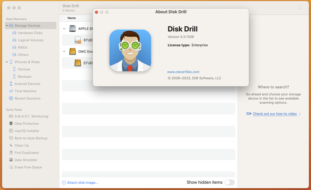The width and height of the screenshot is (311, 190).
Task: Open the Recent Sessions gear icon
Action: pos(11,98)
